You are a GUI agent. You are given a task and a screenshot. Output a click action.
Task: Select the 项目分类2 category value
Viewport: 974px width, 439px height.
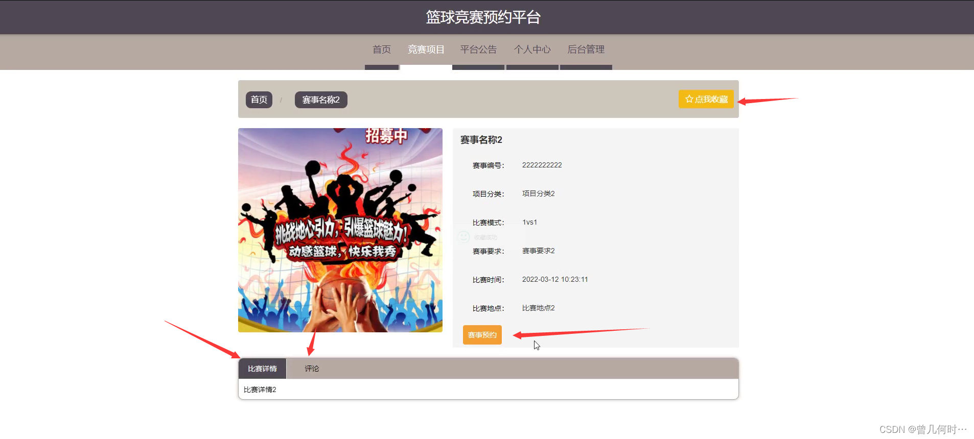point(538,193)
